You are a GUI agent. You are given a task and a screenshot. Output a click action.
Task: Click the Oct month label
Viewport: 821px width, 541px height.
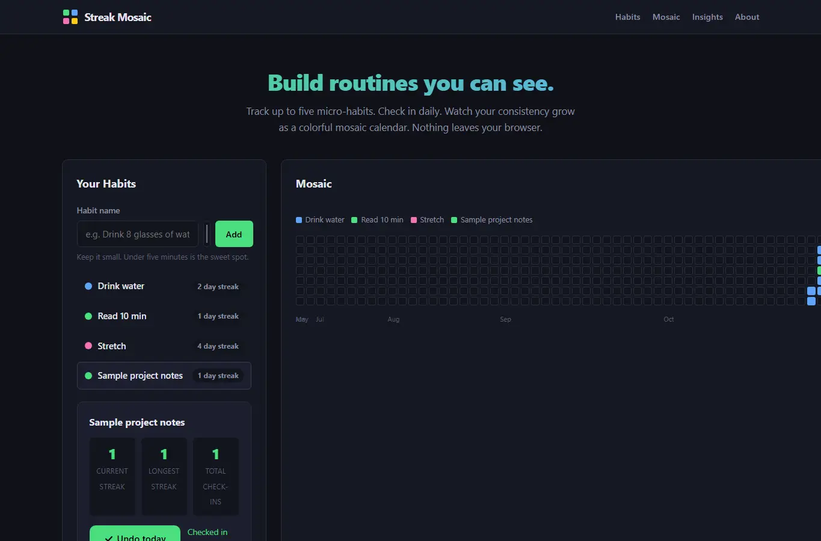pyautogui.click(x=669, y=320)
